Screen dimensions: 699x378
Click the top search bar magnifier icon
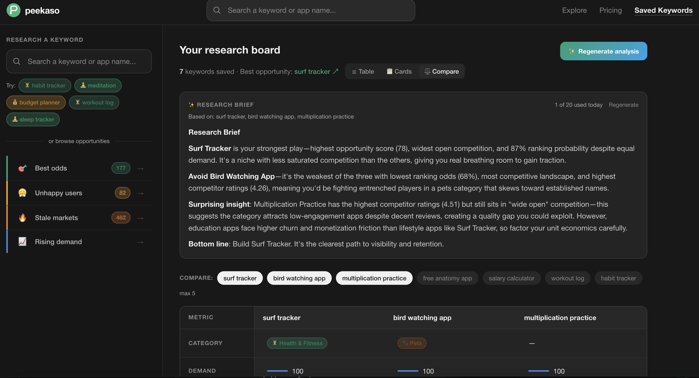pos(217,10)
